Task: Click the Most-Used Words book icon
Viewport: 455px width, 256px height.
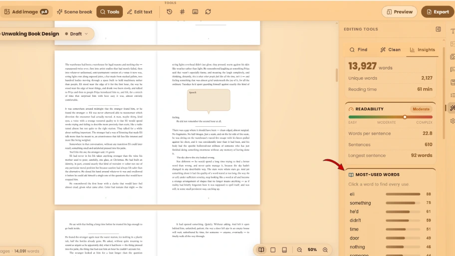Action: (x=351, y=175)
